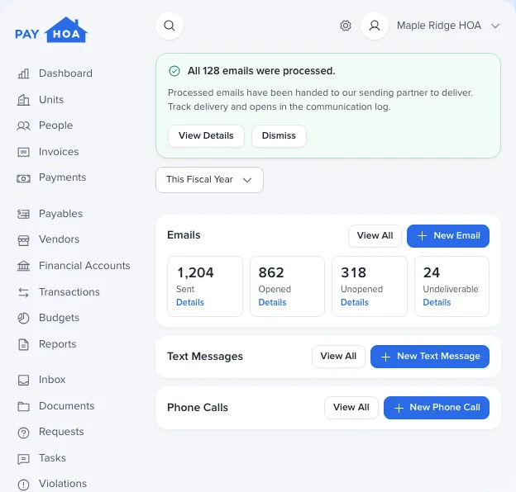
Task: Click the PayHOA logo
Action: [x=51, y=30]
